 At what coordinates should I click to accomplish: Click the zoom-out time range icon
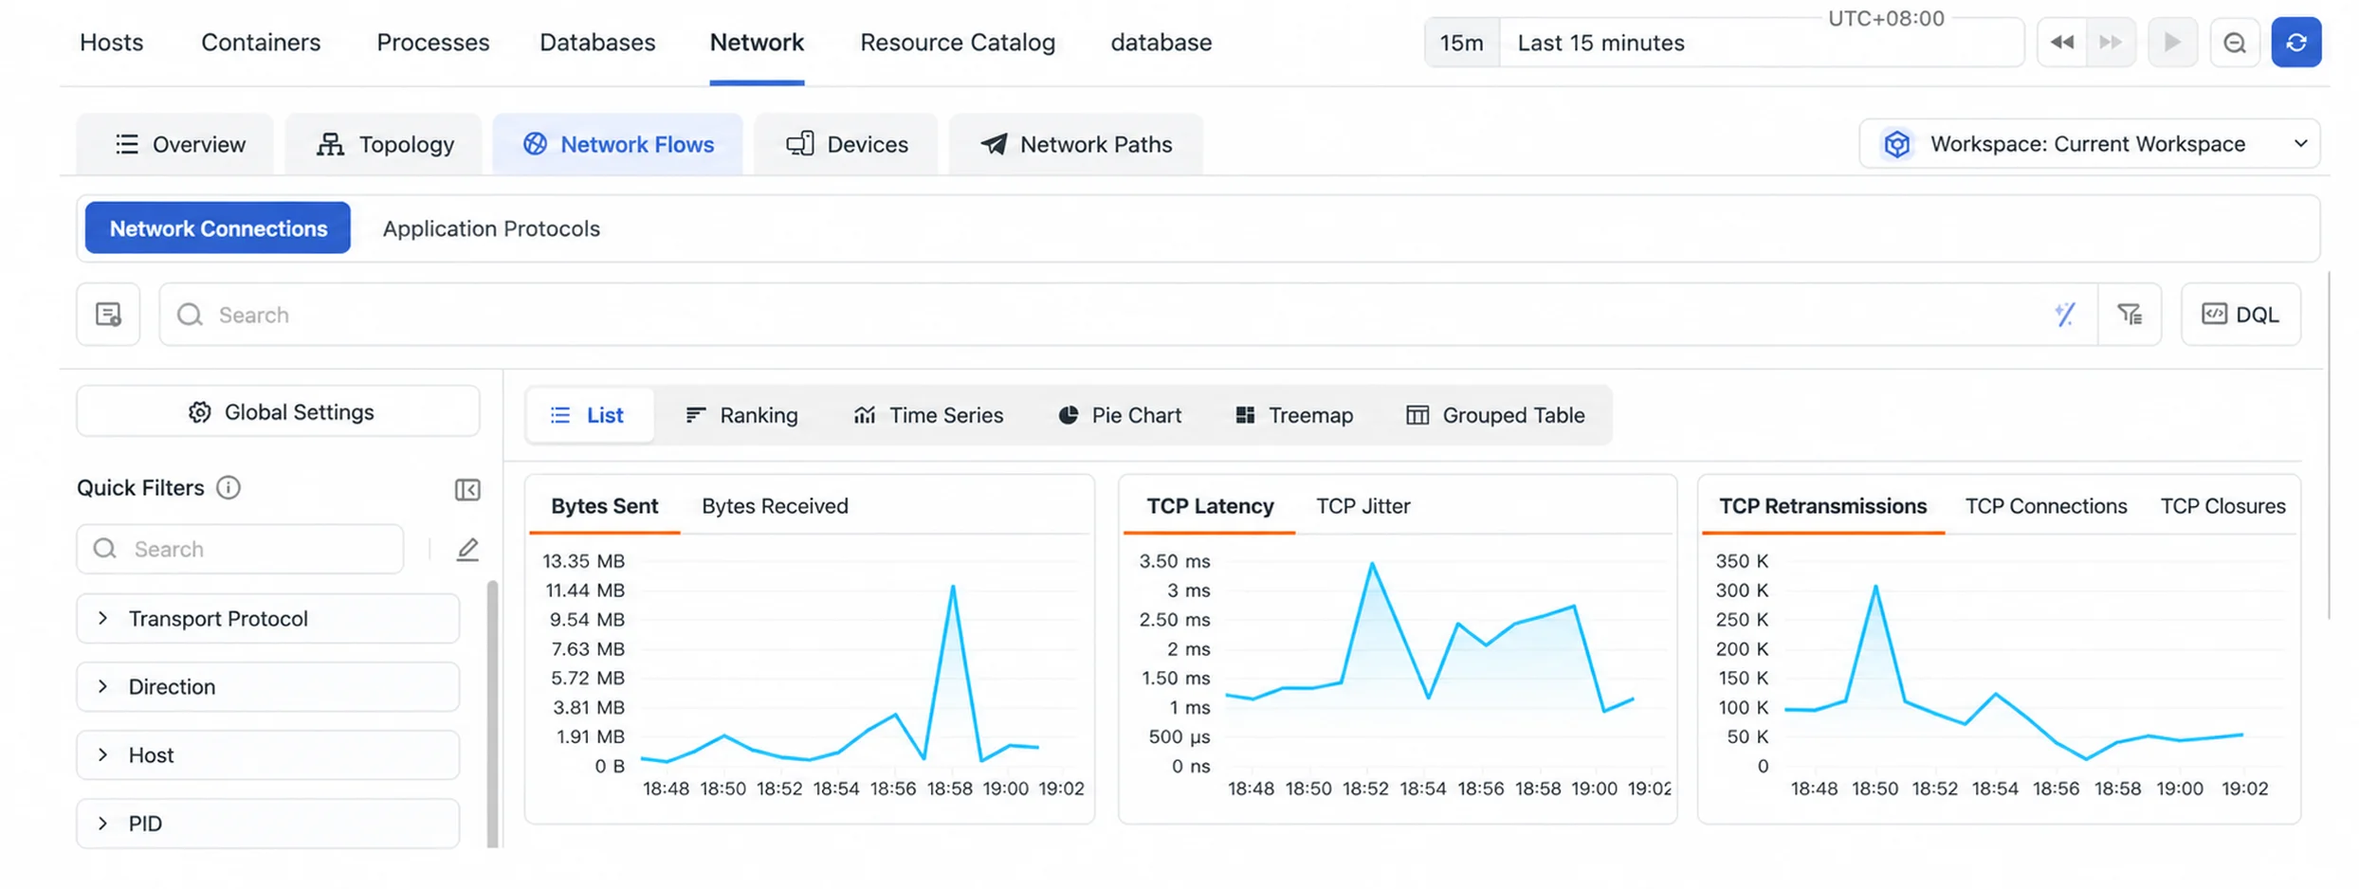tap(2234, 43)
